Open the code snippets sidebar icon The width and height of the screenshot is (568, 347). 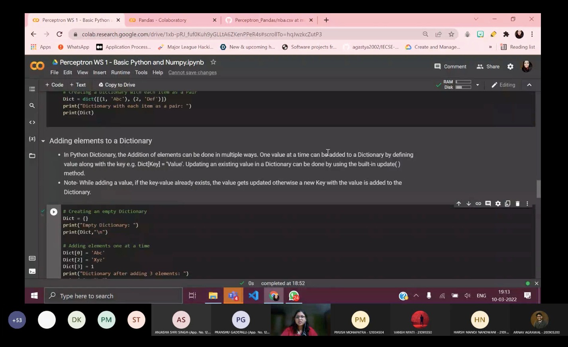32,122
